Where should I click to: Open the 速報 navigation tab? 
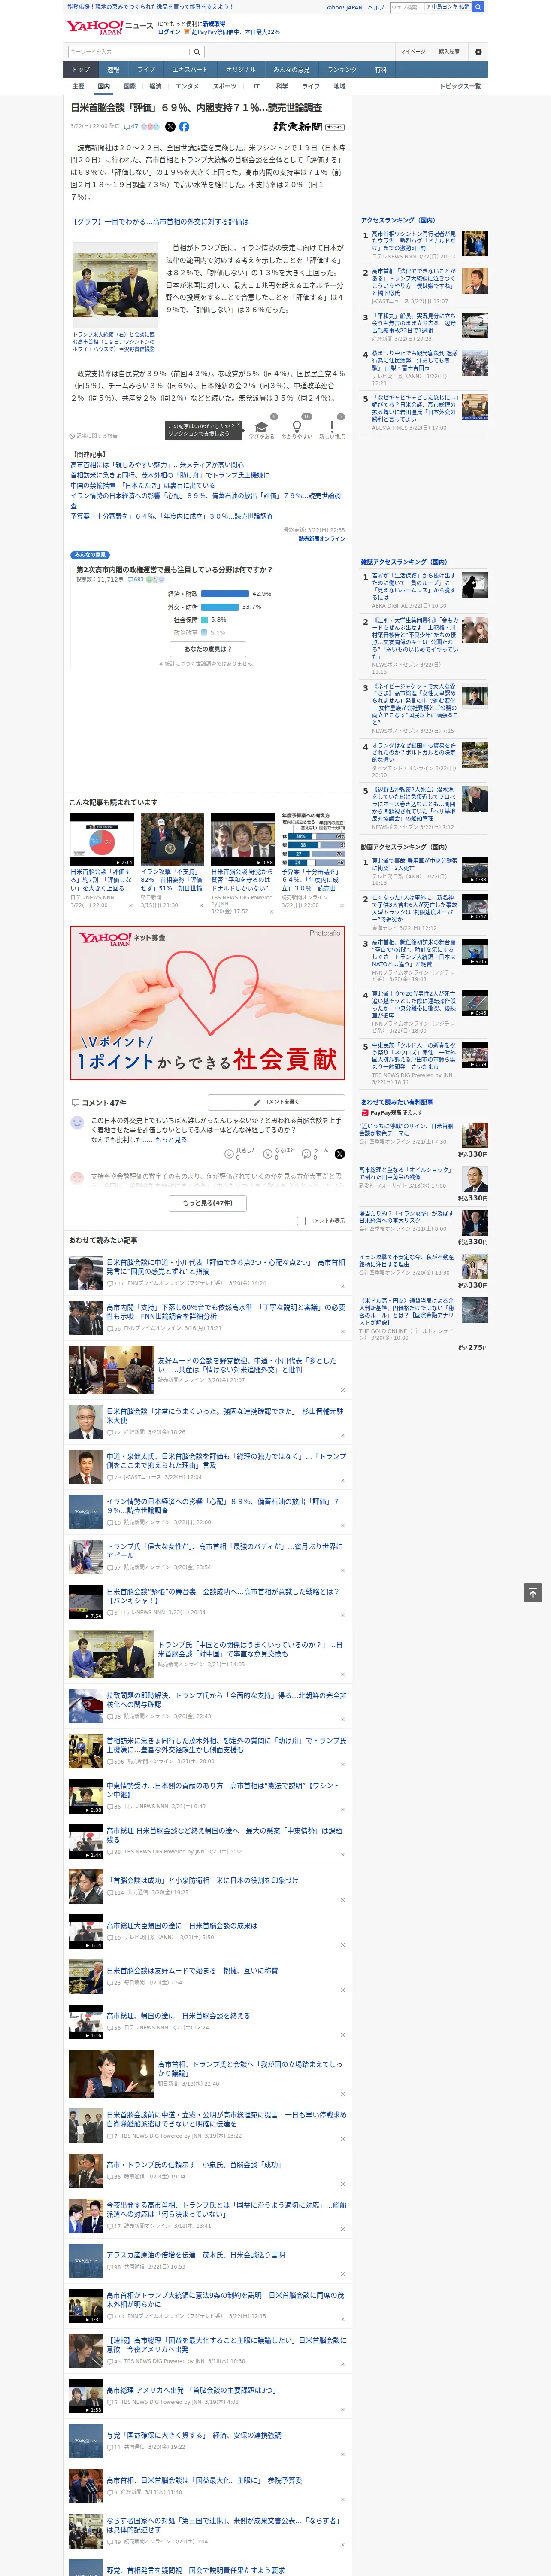[x=113, y=69]
